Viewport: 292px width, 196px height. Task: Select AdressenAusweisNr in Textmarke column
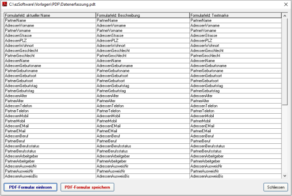(x=235, y=166)
